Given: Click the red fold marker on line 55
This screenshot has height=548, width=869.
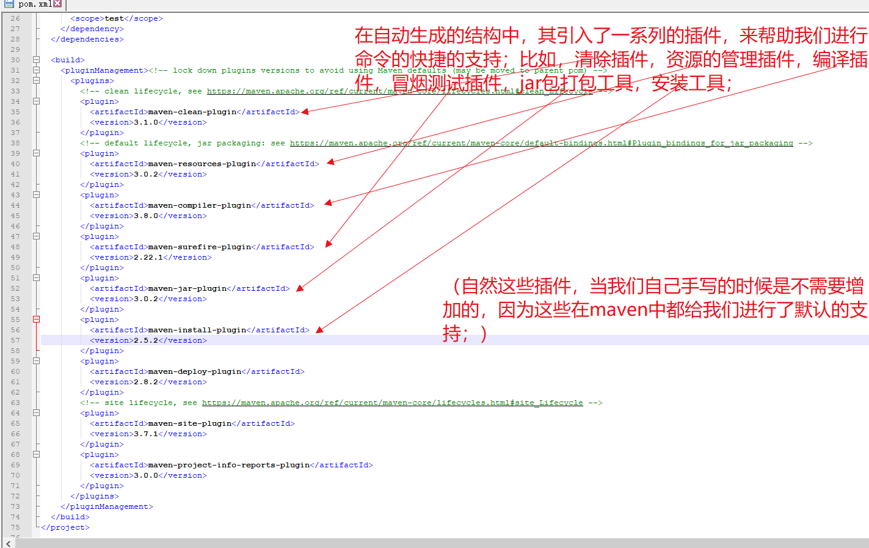Looking at the screenshot, I should (x=36, y=319).
